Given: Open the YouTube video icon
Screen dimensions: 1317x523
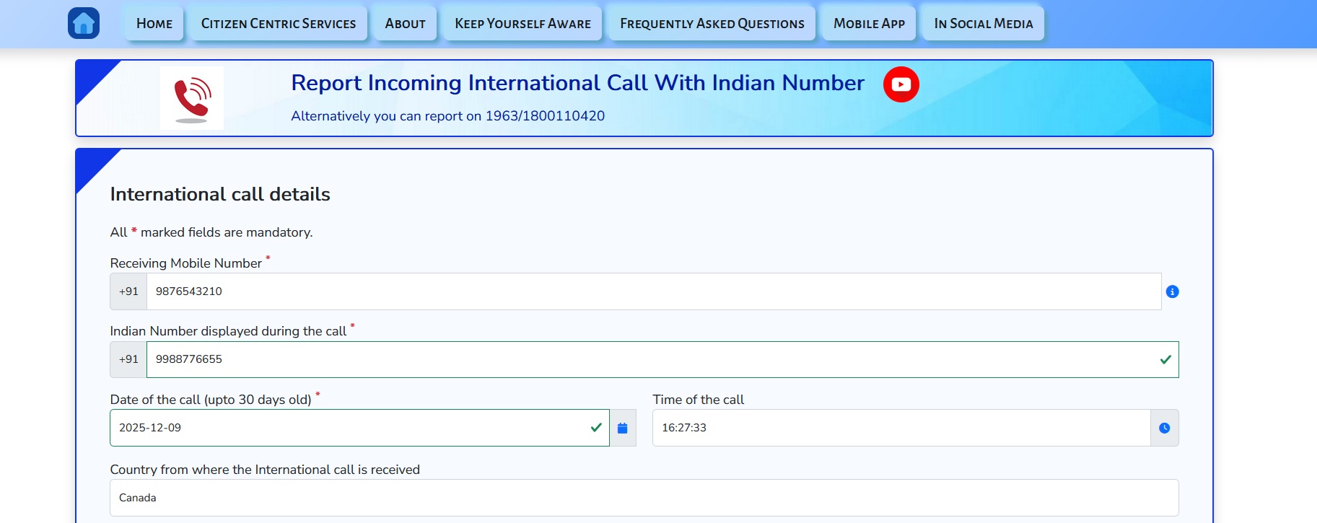Looking at the screenshot, I should click(901, 84).
